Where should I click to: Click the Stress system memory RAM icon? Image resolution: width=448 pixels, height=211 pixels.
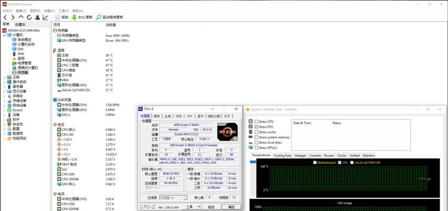251,137
